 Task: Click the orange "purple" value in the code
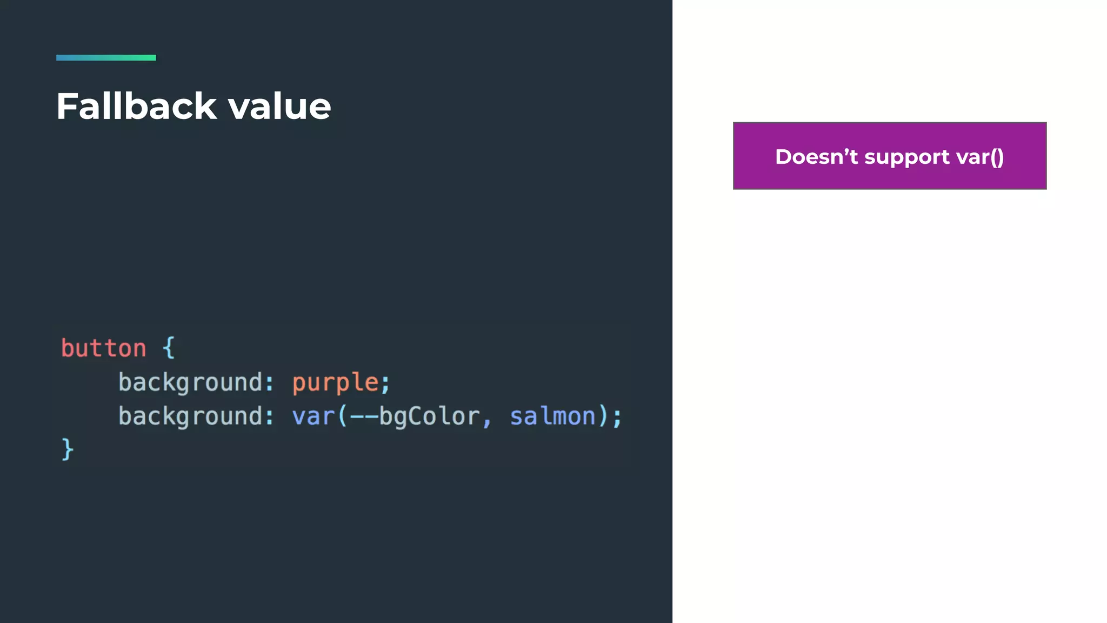pos(335,383)
